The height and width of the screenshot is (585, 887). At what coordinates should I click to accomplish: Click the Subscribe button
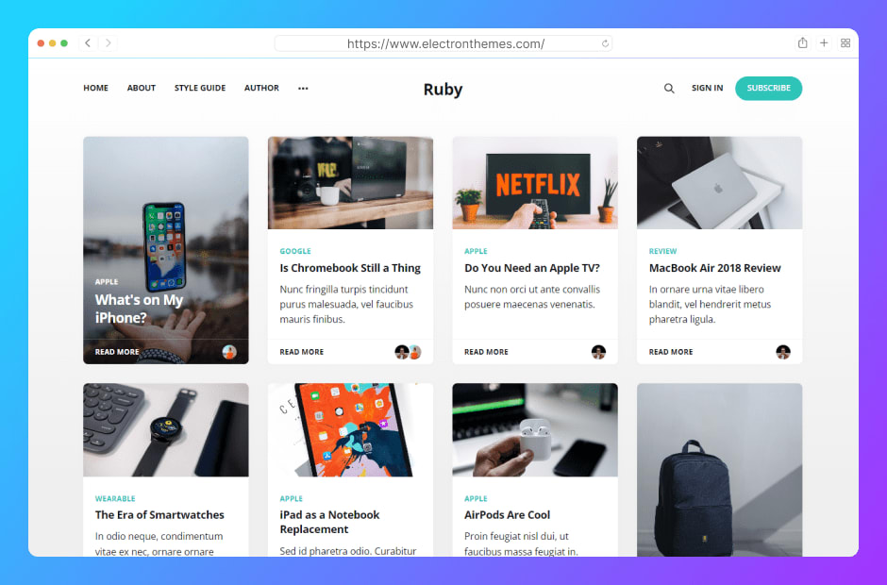(x=768, y=89)
